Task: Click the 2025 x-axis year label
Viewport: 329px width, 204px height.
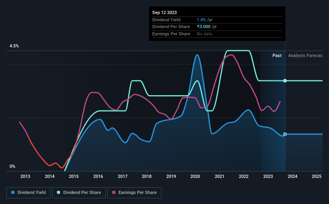Action: [x=317, y=176]
